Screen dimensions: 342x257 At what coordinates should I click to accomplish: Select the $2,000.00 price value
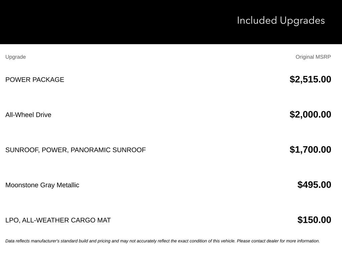310,114
